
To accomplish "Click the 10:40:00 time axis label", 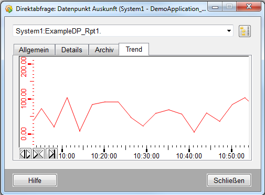I will point(189,156).
